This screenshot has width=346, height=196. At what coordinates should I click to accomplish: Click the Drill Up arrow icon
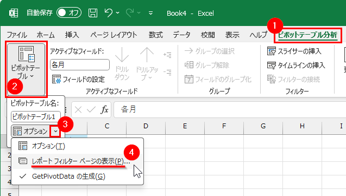click(147, 55)
